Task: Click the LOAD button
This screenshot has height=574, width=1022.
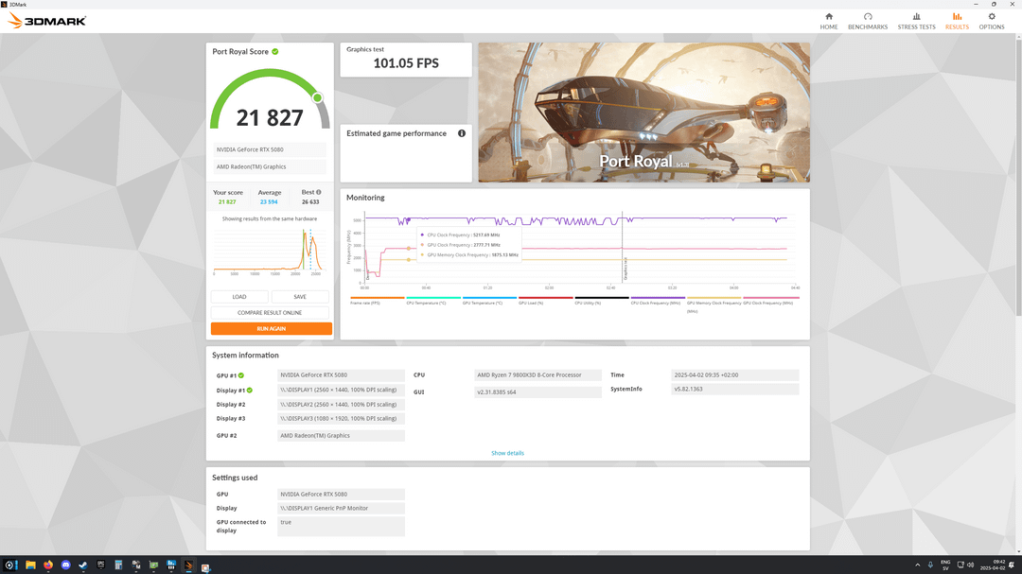Action: 239,296
